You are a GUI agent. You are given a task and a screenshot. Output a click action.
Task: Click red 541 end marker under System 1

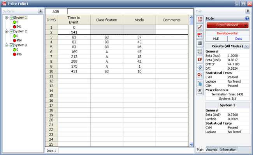pyautogui.click(x=14, y=26)
